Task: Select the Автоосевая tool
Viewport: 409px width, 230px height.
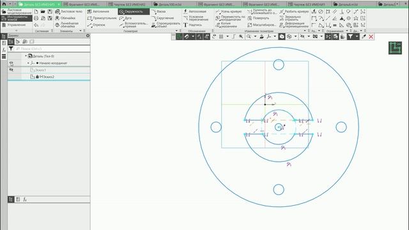Action: [195, 11]
